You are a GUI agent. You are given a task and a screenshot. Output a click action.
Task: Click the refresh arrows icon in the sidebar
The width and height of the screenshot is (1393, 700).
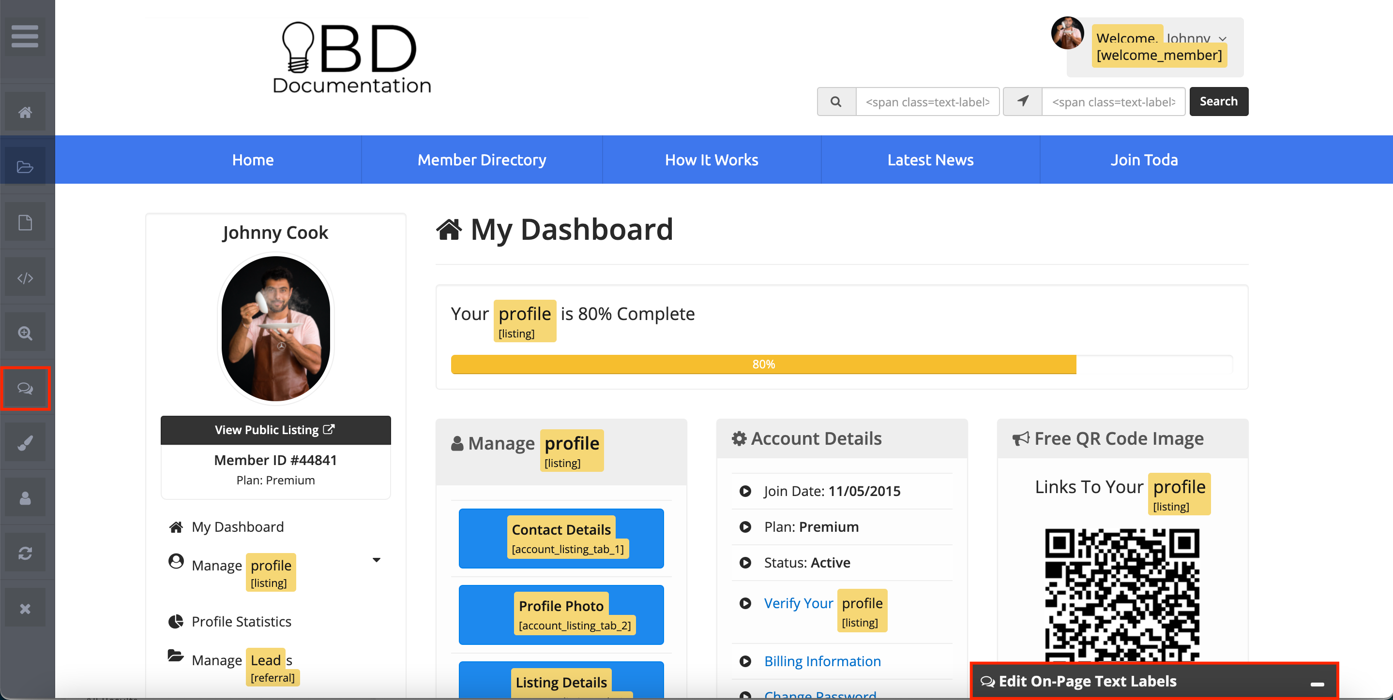point(25,553)
